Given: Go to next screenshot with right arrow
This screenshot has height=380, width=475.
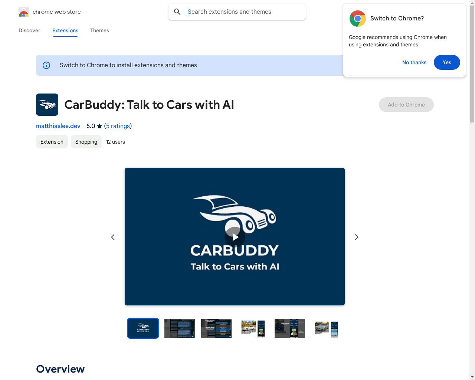Looking at the screenshot, I should [357, 237].
